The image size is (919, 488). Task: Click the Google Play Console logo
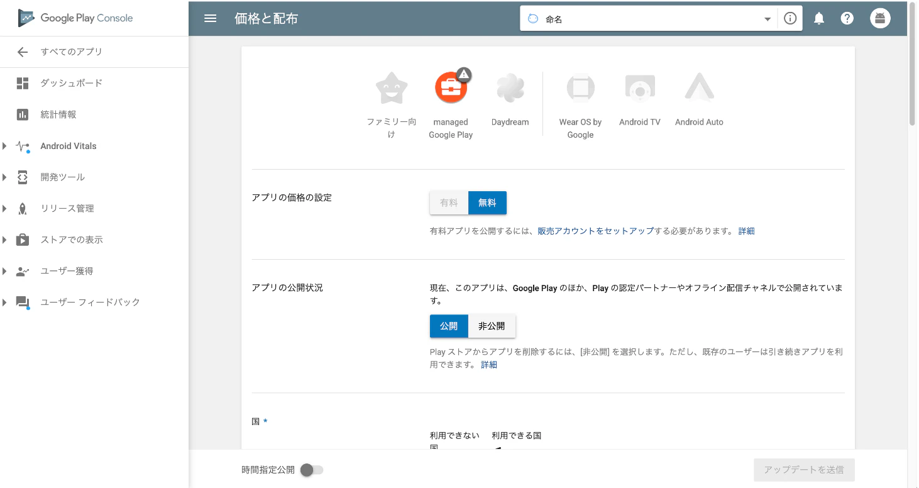tap(75, 18)
